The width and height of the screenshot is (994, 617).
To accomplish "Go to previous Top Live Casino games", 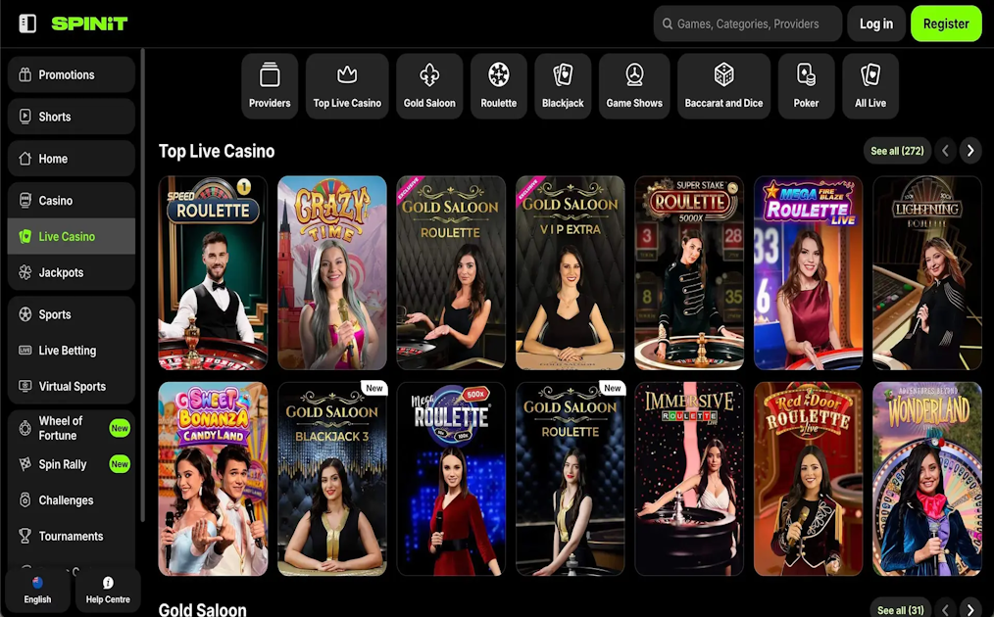I will (945, 151).
